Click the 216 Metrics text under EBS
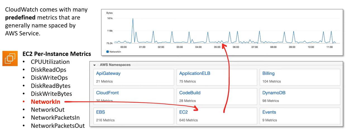The width and height of the screenshot is (352, 135). (105, 120)
